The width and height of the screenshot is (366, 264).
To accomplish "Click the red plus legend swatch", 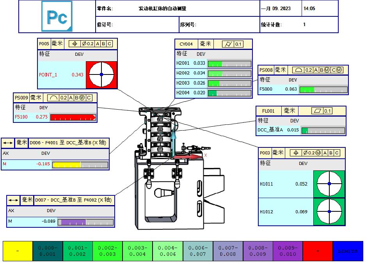I will click(x=318, y=251).
